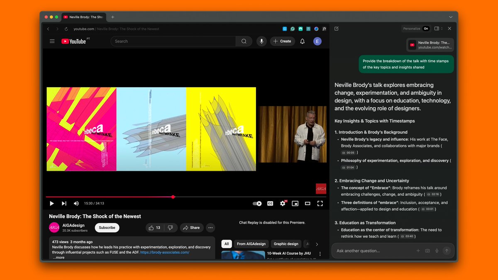Viewport: 498px width, 280px height.
Task: Toggle the autoplay switch in player
Action: click(257, 203)
